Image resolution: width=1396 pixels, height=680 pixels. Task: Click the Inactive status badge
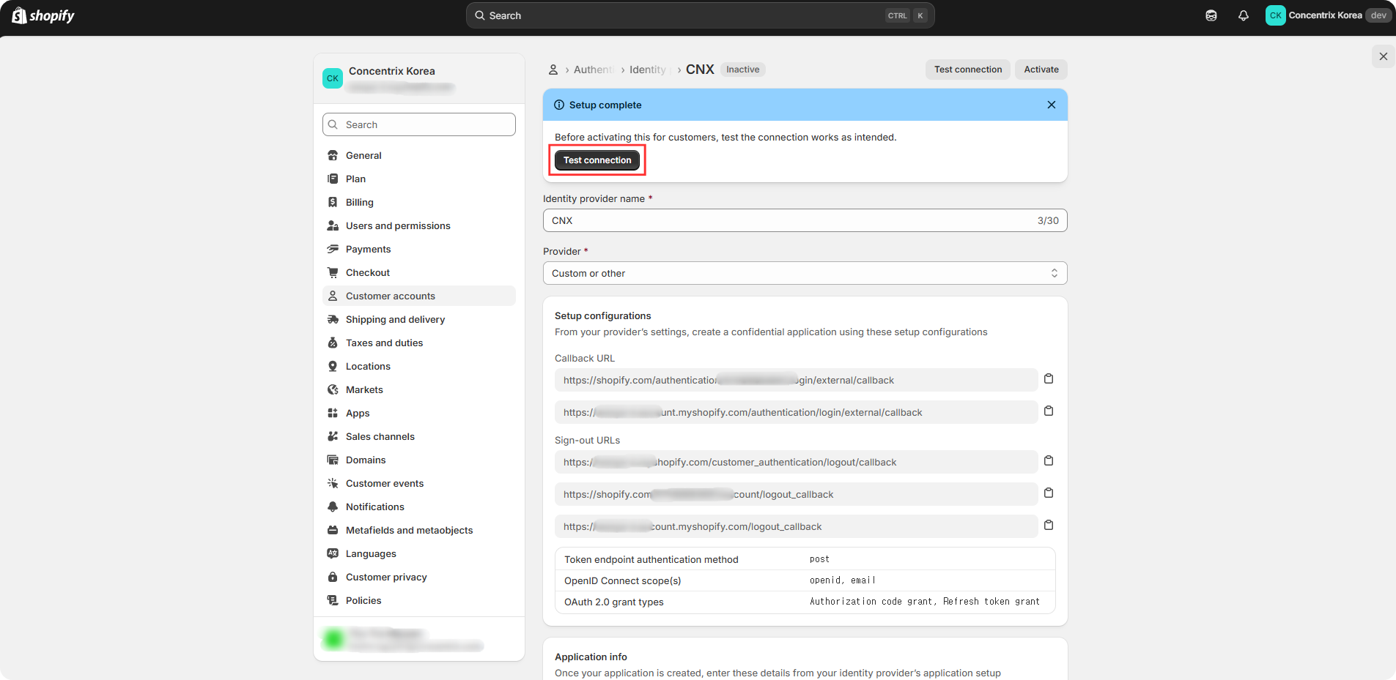[x=742, y=70]
